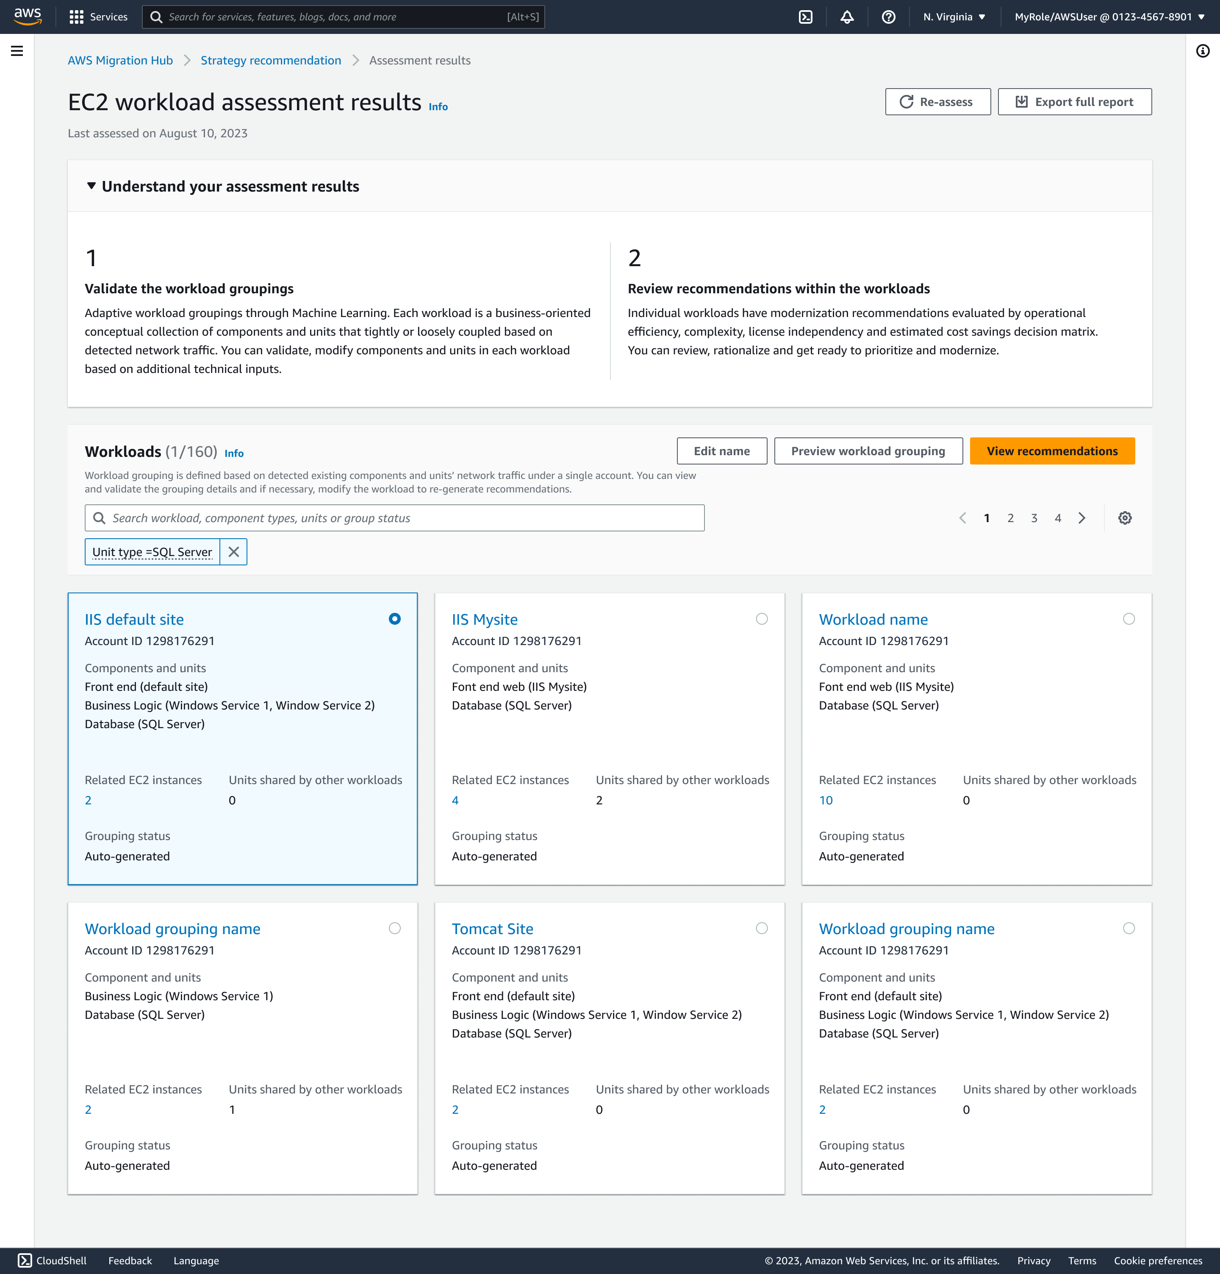Open the N. Virginia region dropdown
This screenshot has width=1220, height=1274.
(x=954, y=17)
